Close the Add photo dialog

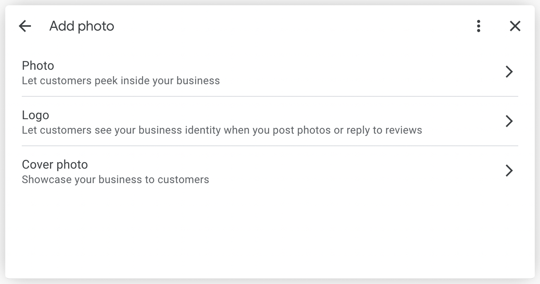point(515,26)
